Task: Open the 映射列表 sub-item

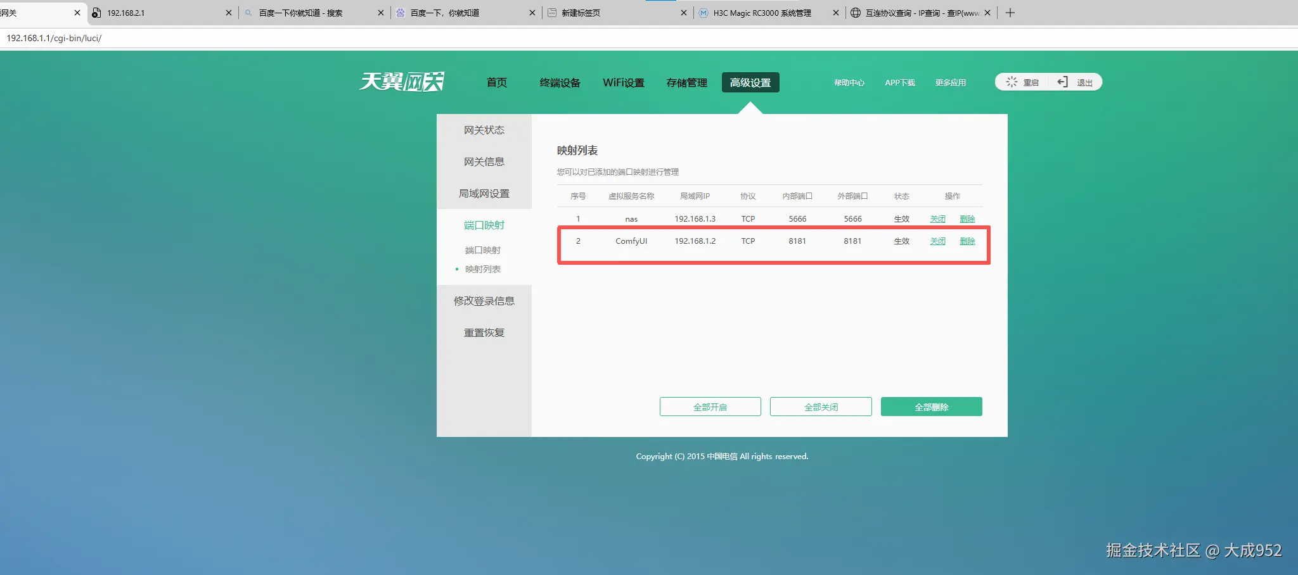Action: click(483, 269)
